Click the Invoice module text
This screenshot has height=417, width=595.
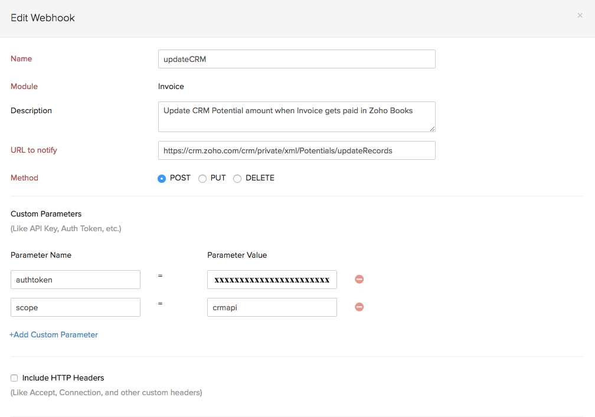[171, 86]
